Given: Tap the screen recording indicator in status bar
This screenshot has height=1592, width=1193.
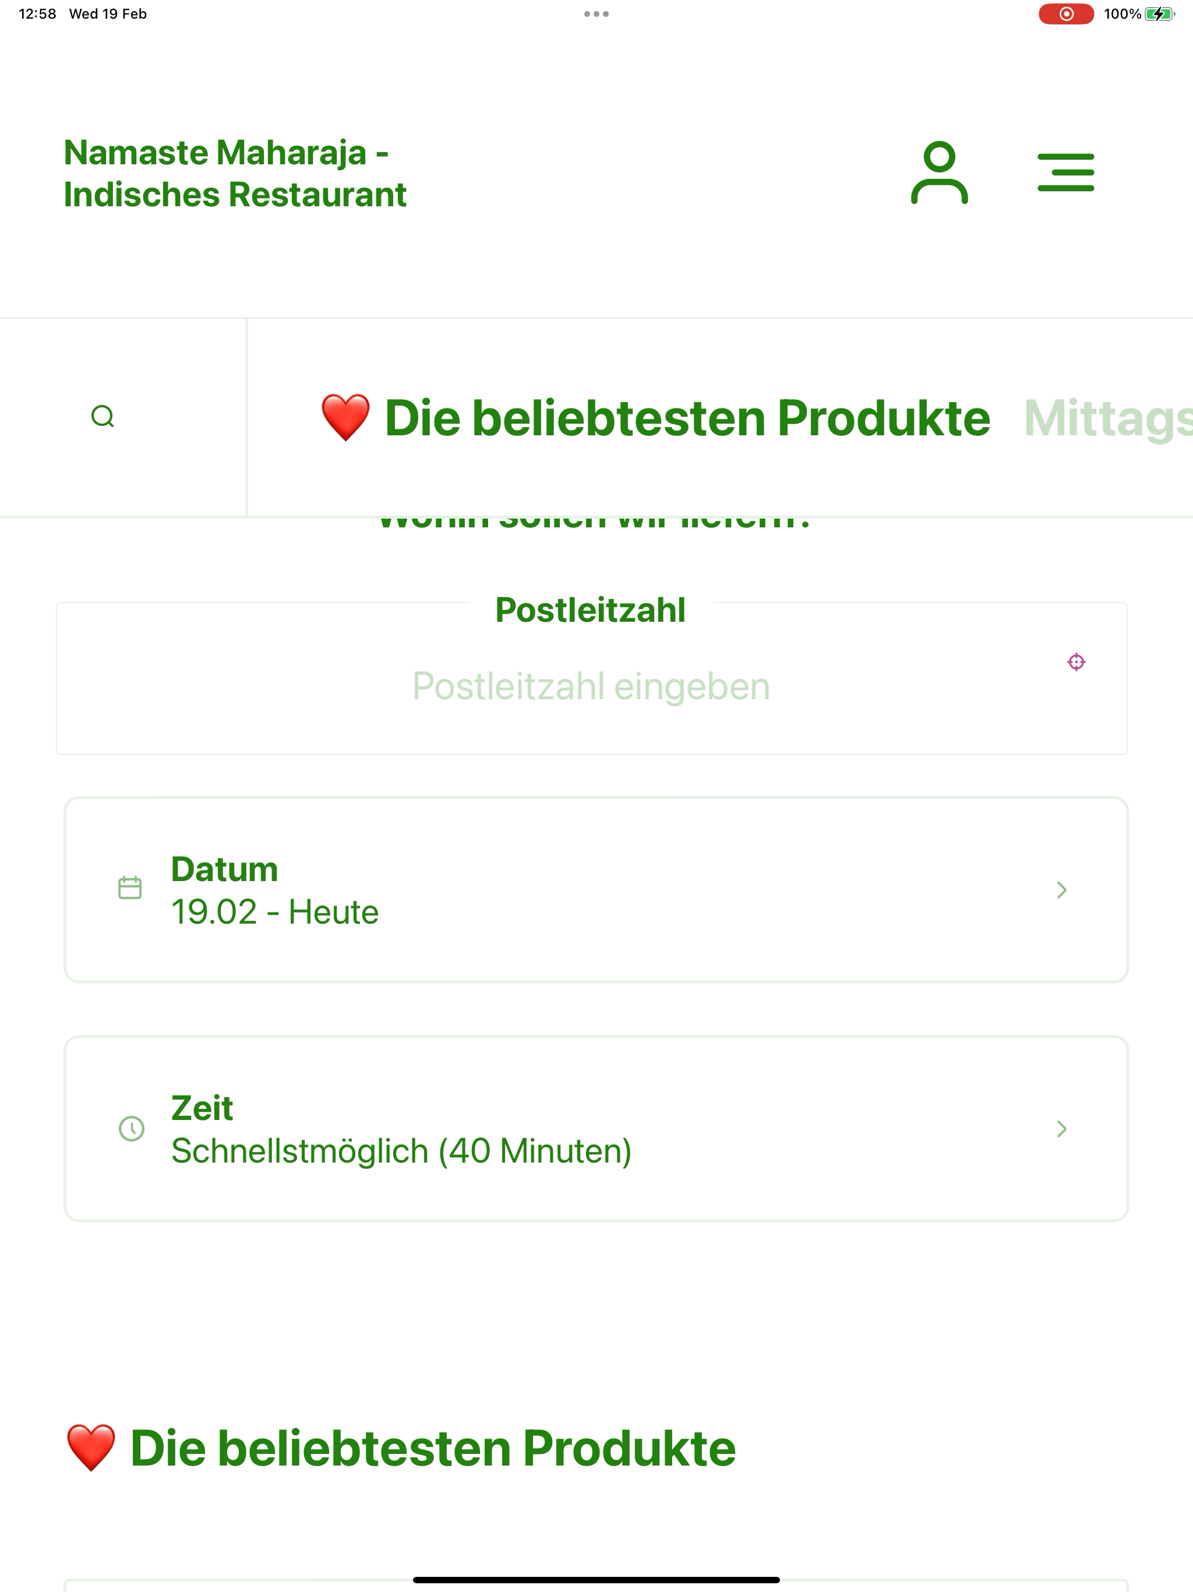Looking at the screenshot, I should point(1065,13).
